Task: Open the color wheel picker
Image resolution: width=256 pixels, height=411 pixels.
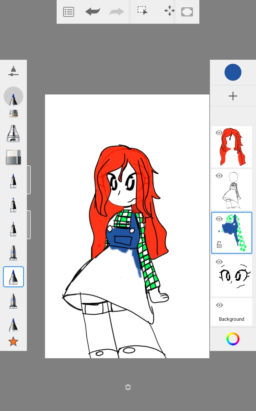Action: [x=233, y=339]
